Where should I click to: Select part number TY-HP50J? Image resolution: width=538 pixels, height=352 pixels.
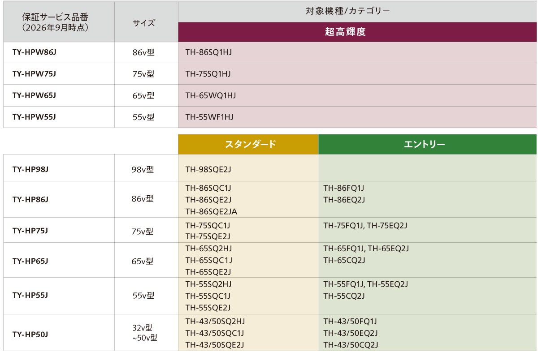[x=30, y=334]
